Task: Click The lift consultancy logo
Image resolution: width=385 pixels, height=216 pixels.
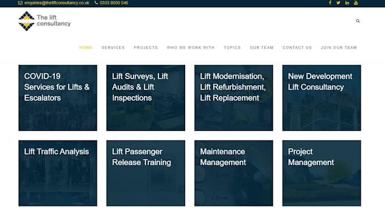Action: point(44,21)
